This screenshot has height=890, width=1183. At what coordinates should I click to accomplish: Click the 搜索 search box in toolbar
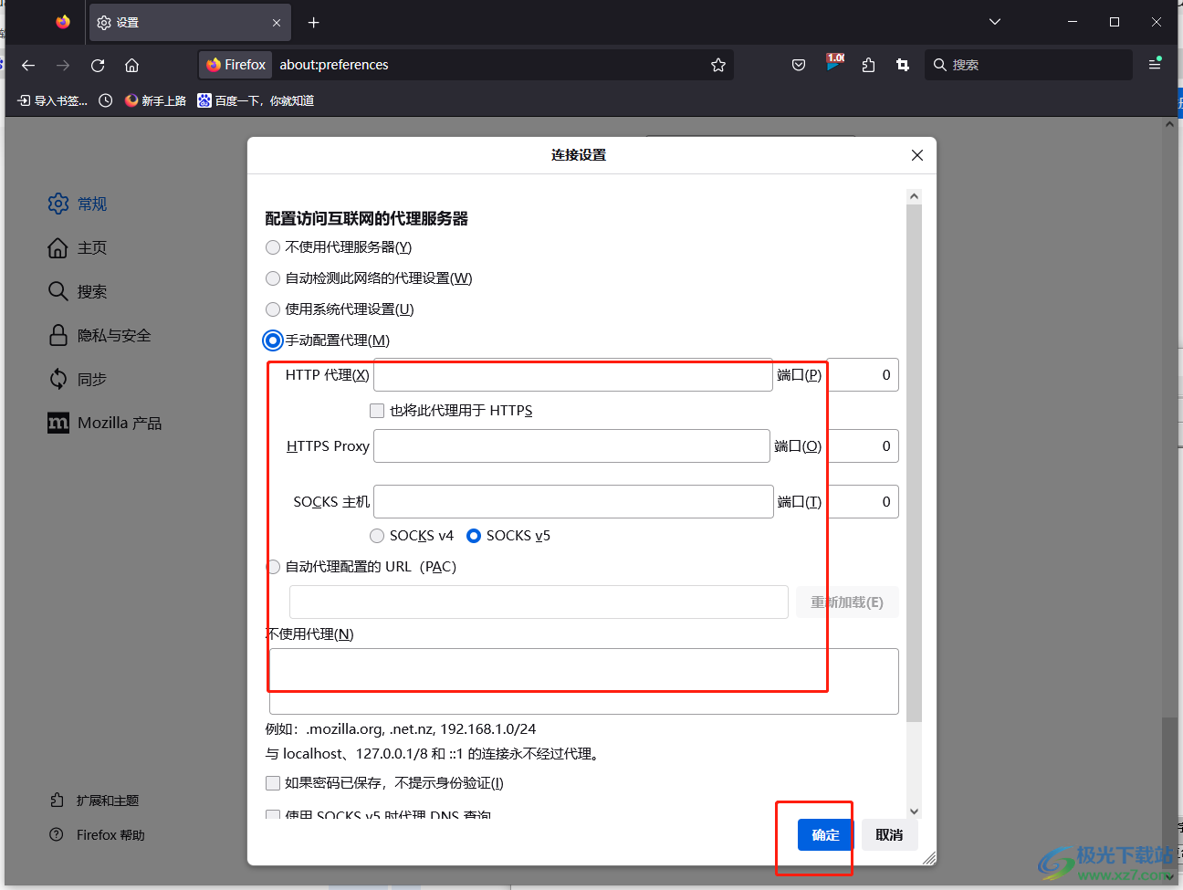(1029, 65)
